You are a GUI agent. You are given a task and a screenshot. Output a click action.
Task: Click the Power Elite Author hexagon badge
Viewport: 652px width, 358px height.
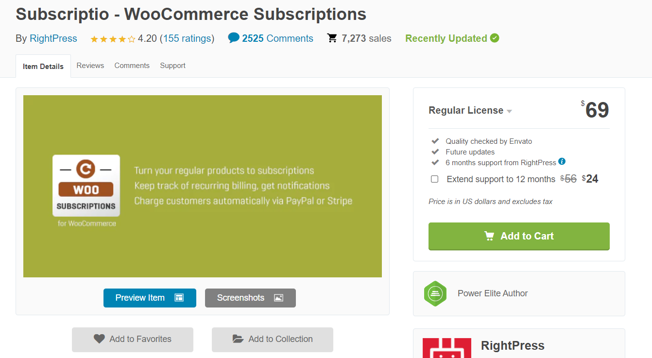[435, 293]
